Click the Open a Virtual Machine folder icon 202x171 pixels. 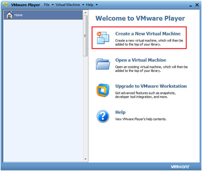click(103, 64)
